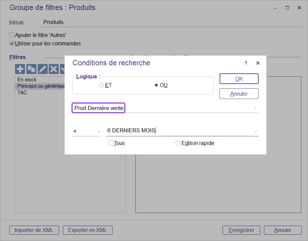Select the OU logic radio button
308x241 pixels.
pyautogui.click(x=156, y=85)
